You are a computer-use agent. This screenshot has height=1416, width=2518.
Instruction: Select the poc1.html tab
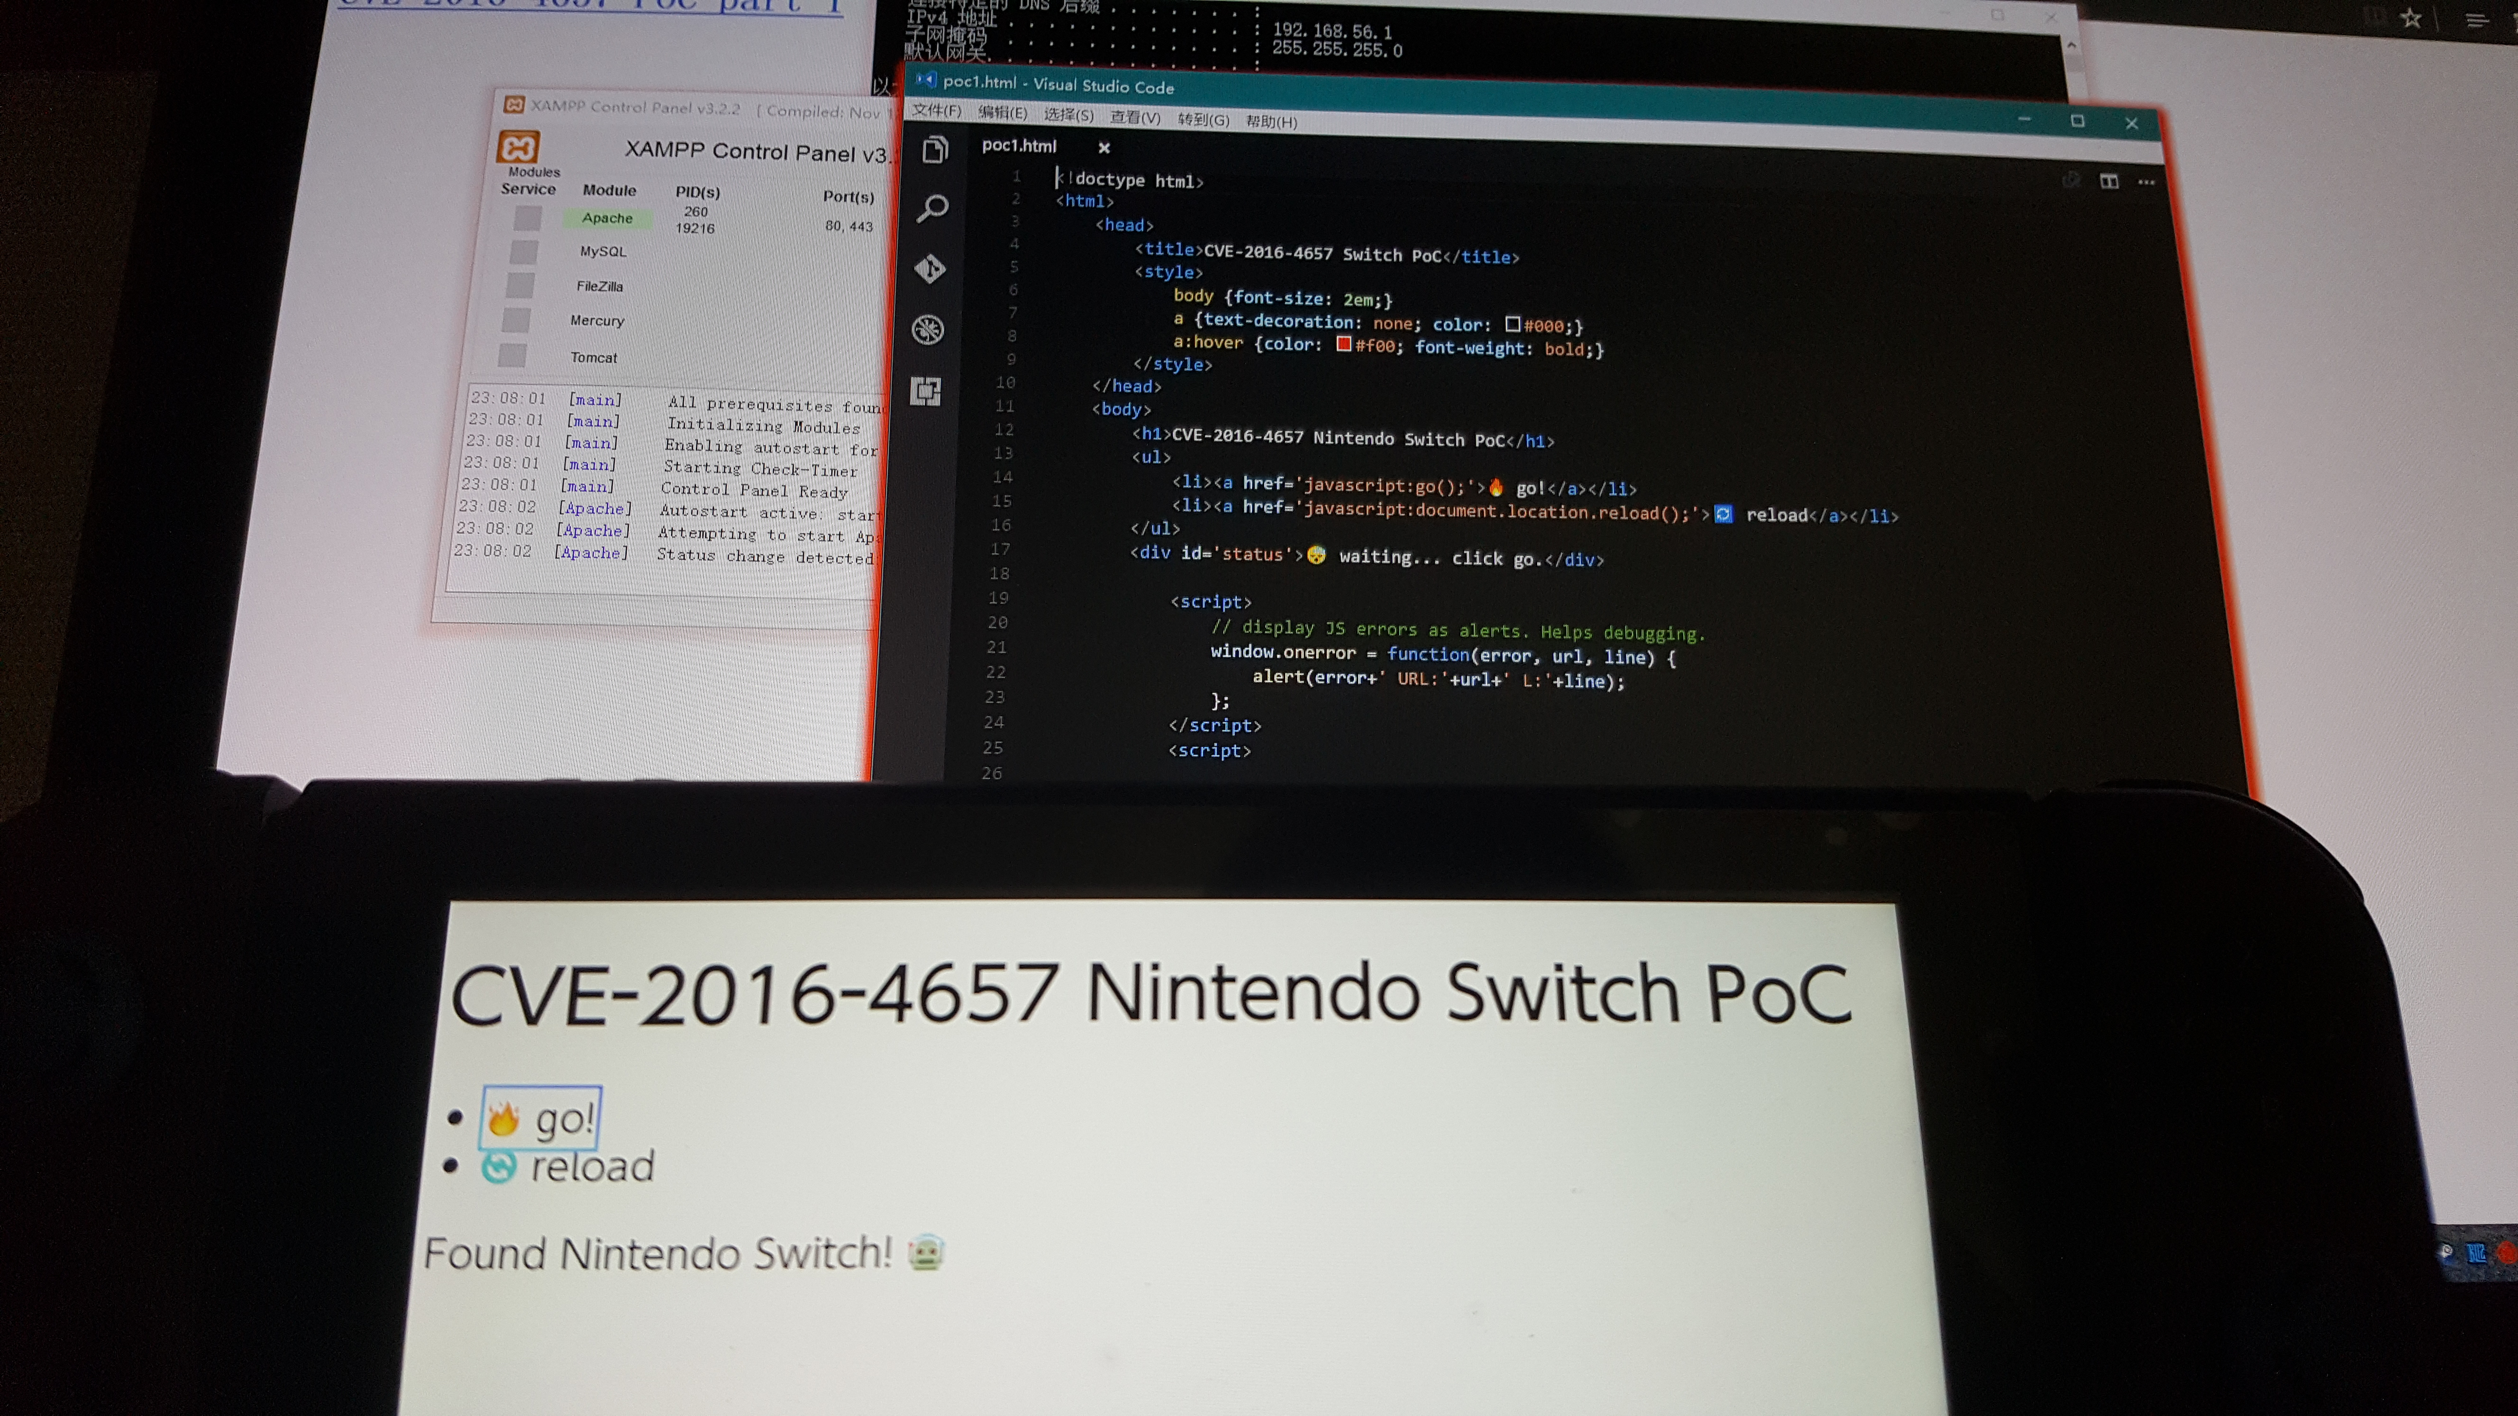click(x=1019, y=145)
